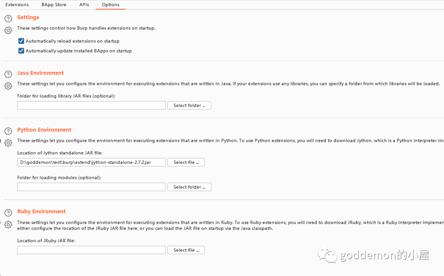Open gear options for the Ruby Environment section
This screenshot has width=444, height=276.
coord(8,225)
